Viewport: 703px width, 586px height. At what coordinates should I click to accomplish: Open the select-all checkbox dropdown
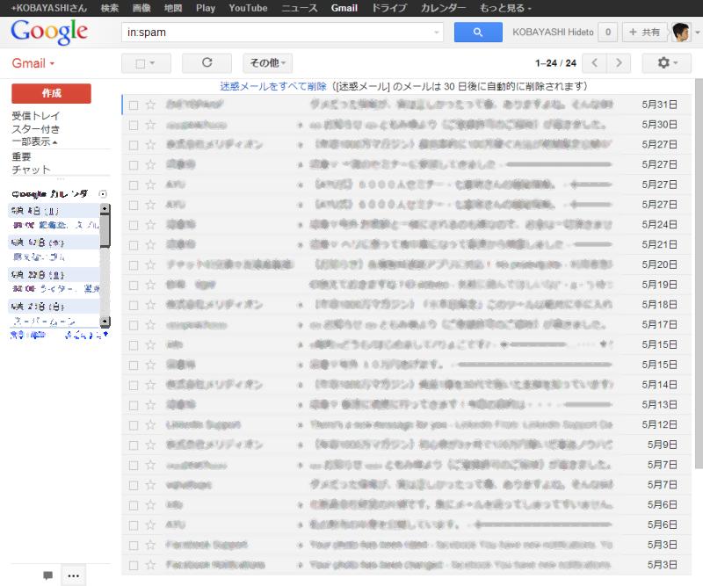coord(146,63)
